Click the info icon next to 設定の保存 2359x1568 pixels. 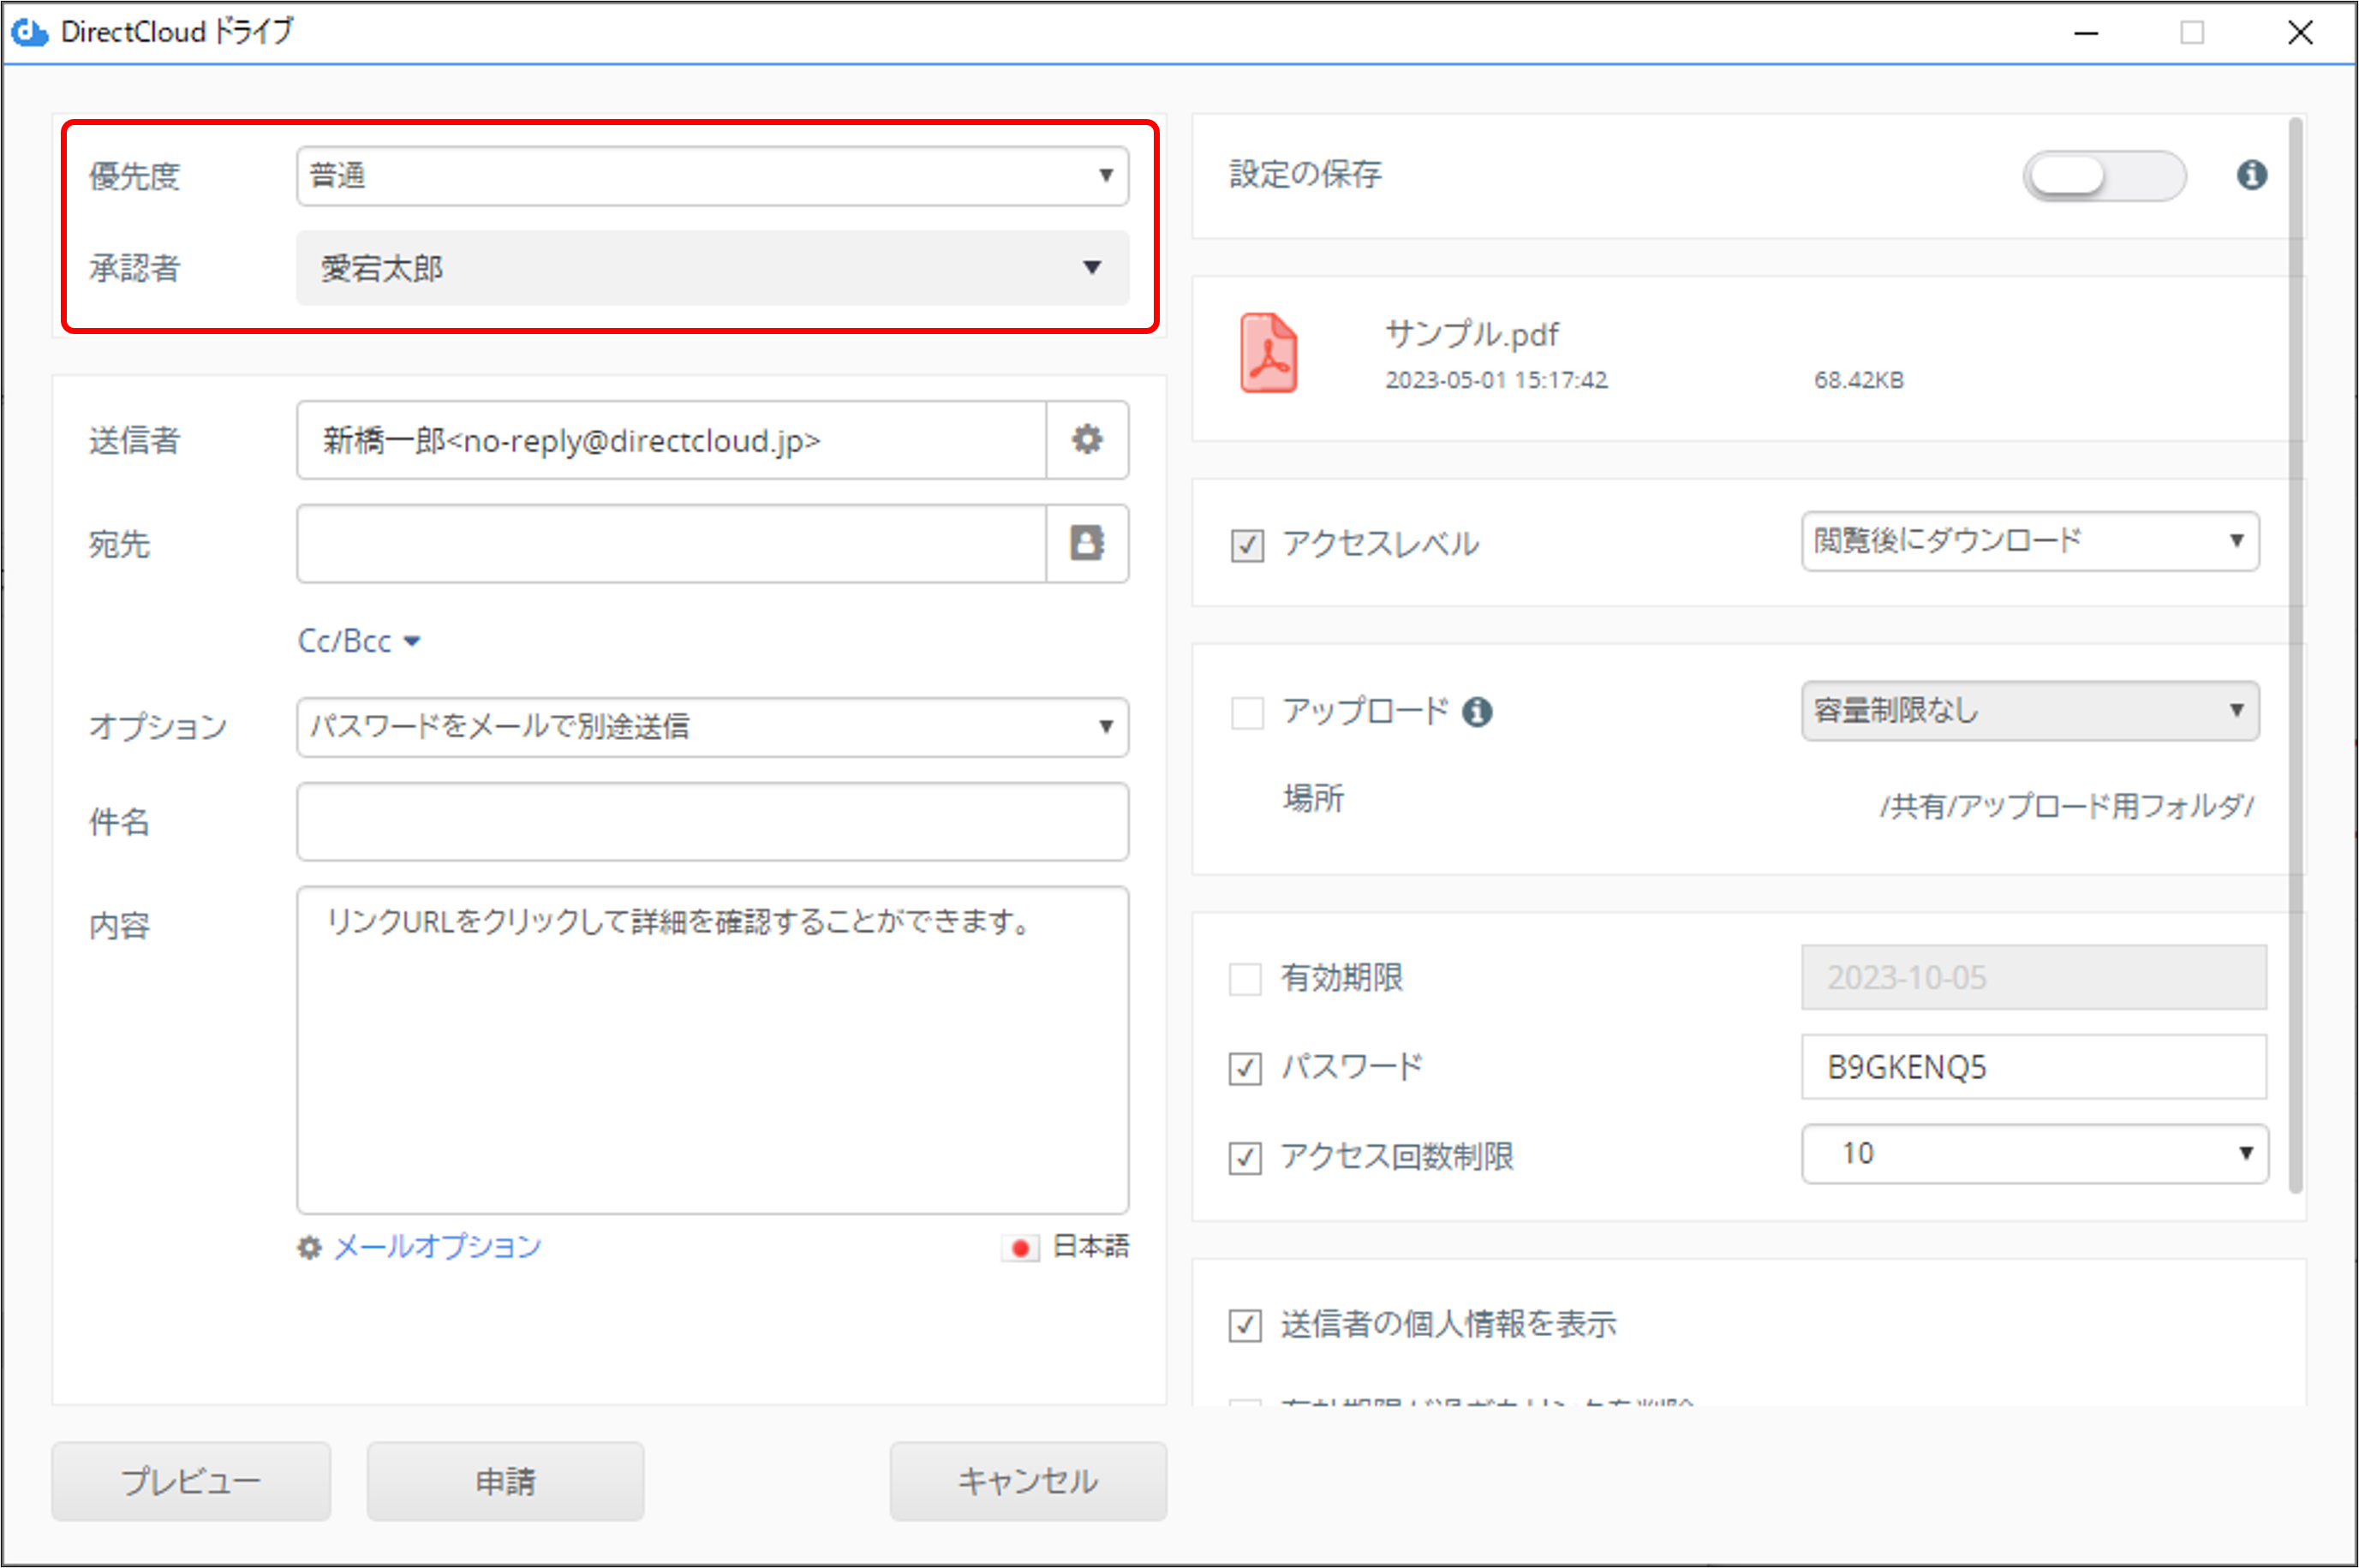(2251, 175)
